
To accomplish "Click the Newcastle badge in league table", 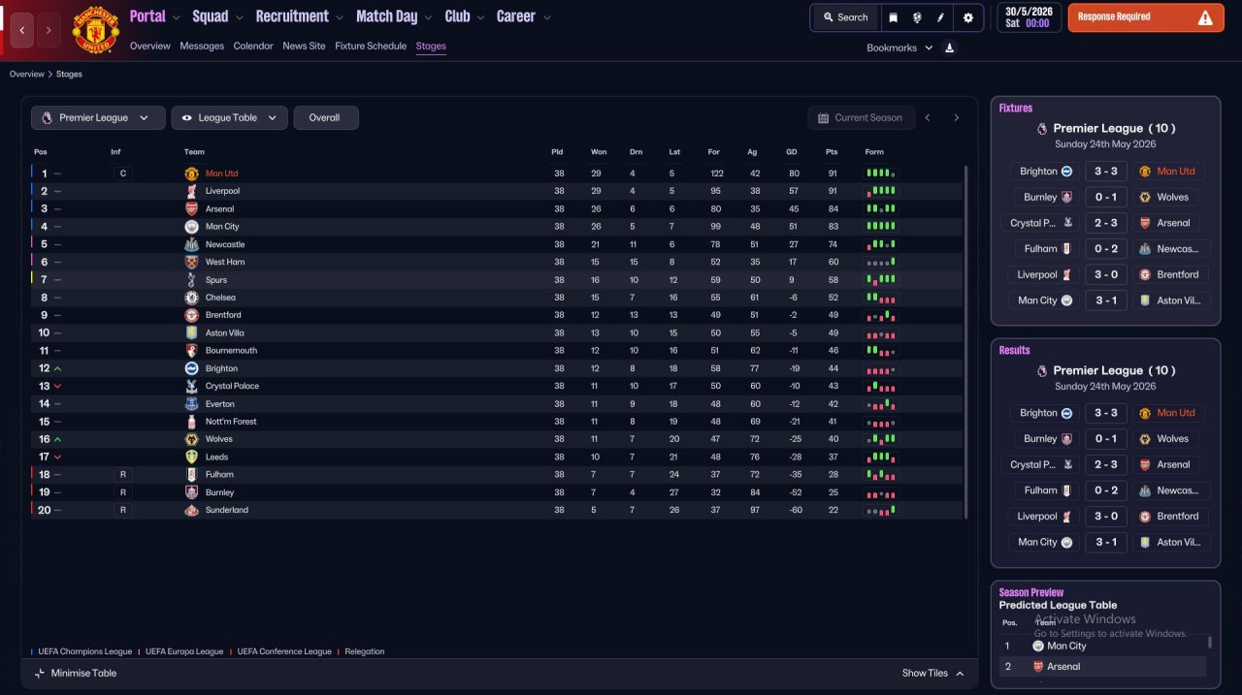I will [191, 244].
